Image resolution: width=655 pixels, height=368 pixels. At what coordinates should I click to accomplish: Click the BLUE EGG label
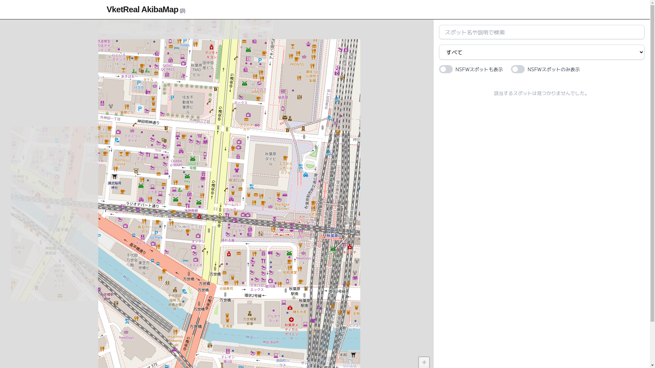pos(108,136)
